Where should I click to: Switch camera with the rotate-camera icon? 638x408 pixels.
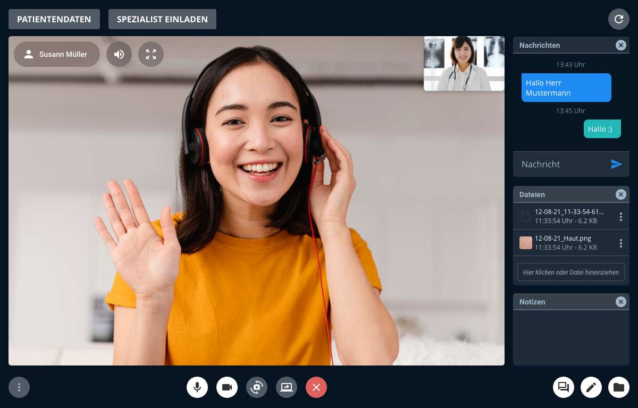click(x=257, y=387)
